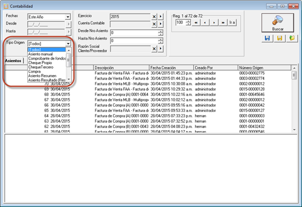Go to the next page of records
The height and width of the screenshot is (207, 302).
214,23
